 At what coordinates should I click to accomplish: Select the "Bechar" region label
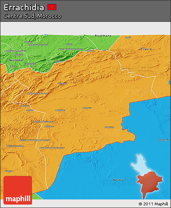coord(119,180)
